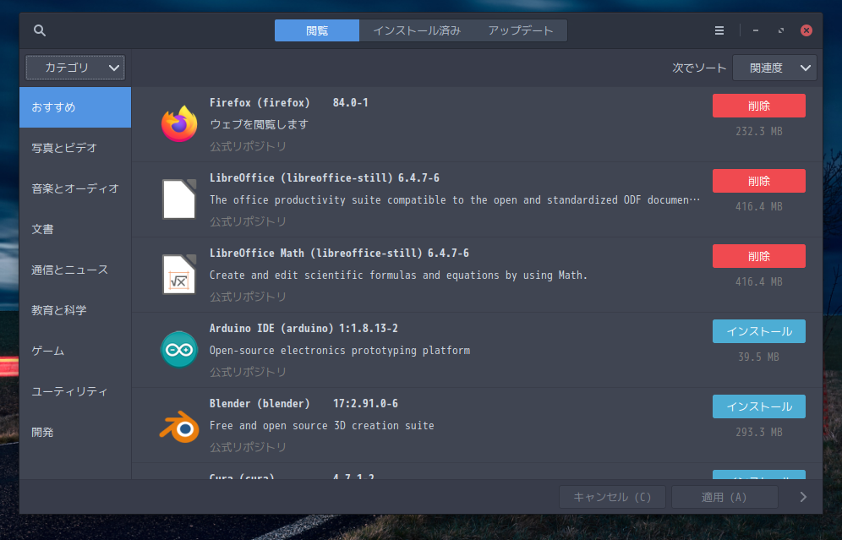Click the Firefox (firefox) title text
The width and height of the screenshot is (842, 540).
[260, 102]
